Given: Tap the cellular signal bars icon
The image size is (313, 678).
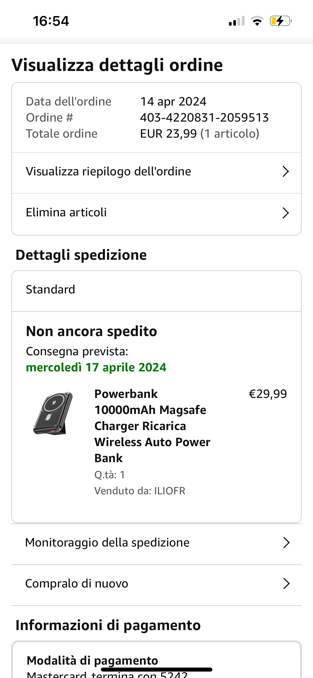Looking at the screenshot, I should coord(237,21).
